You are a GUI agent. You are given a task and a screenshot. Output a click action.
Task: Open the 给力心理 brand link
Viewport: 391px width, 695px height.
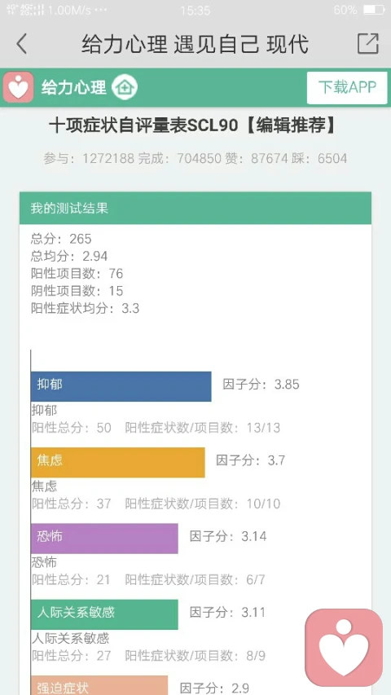coord(74,88)
